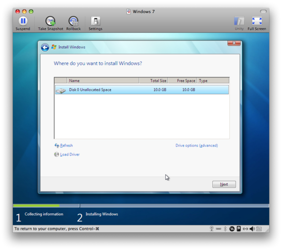
Task: Click the Refresh arrows icon
Action: (x=57, y=146)
